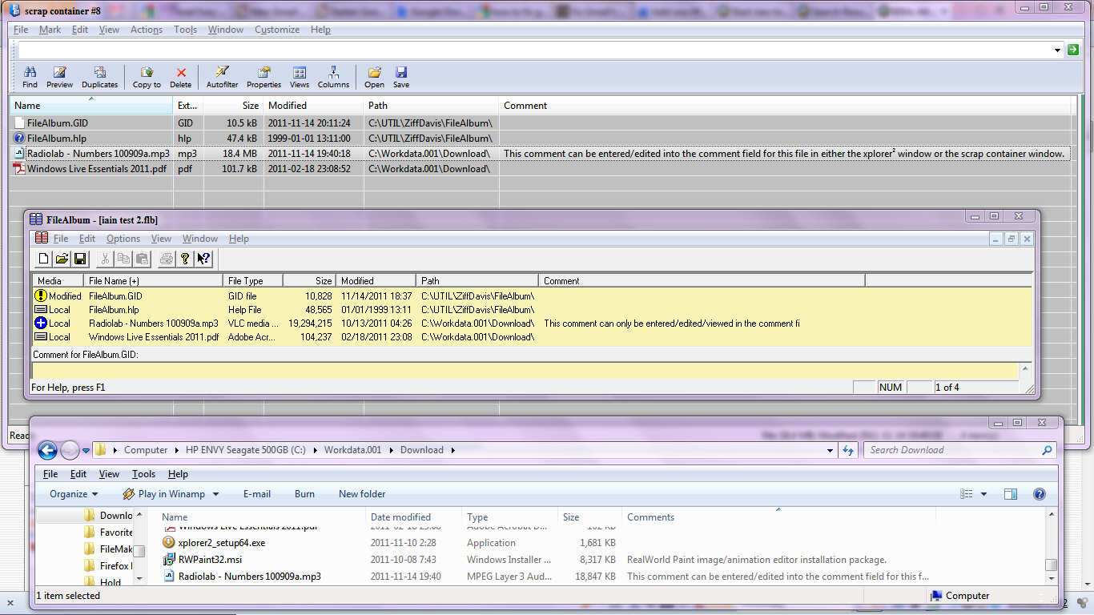This screenshot has width=1094, height=615.
Task: Open the Play in Winamp dropdown arrow
Action: 215,494
